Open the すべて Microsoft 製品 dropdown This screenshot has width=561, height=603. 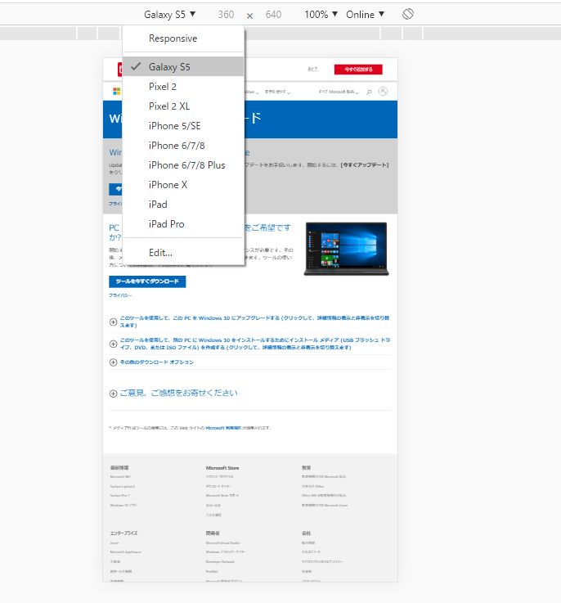click(x=339, y=92)
